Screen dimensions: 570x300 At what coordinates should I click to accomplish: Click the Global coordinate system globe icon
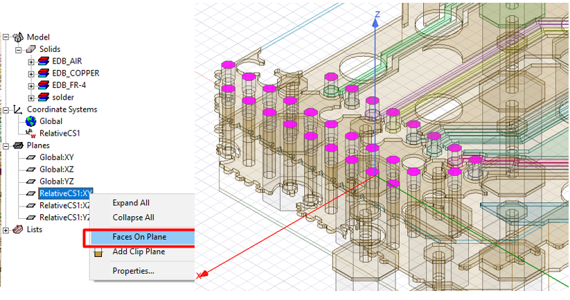coord(30,122)
